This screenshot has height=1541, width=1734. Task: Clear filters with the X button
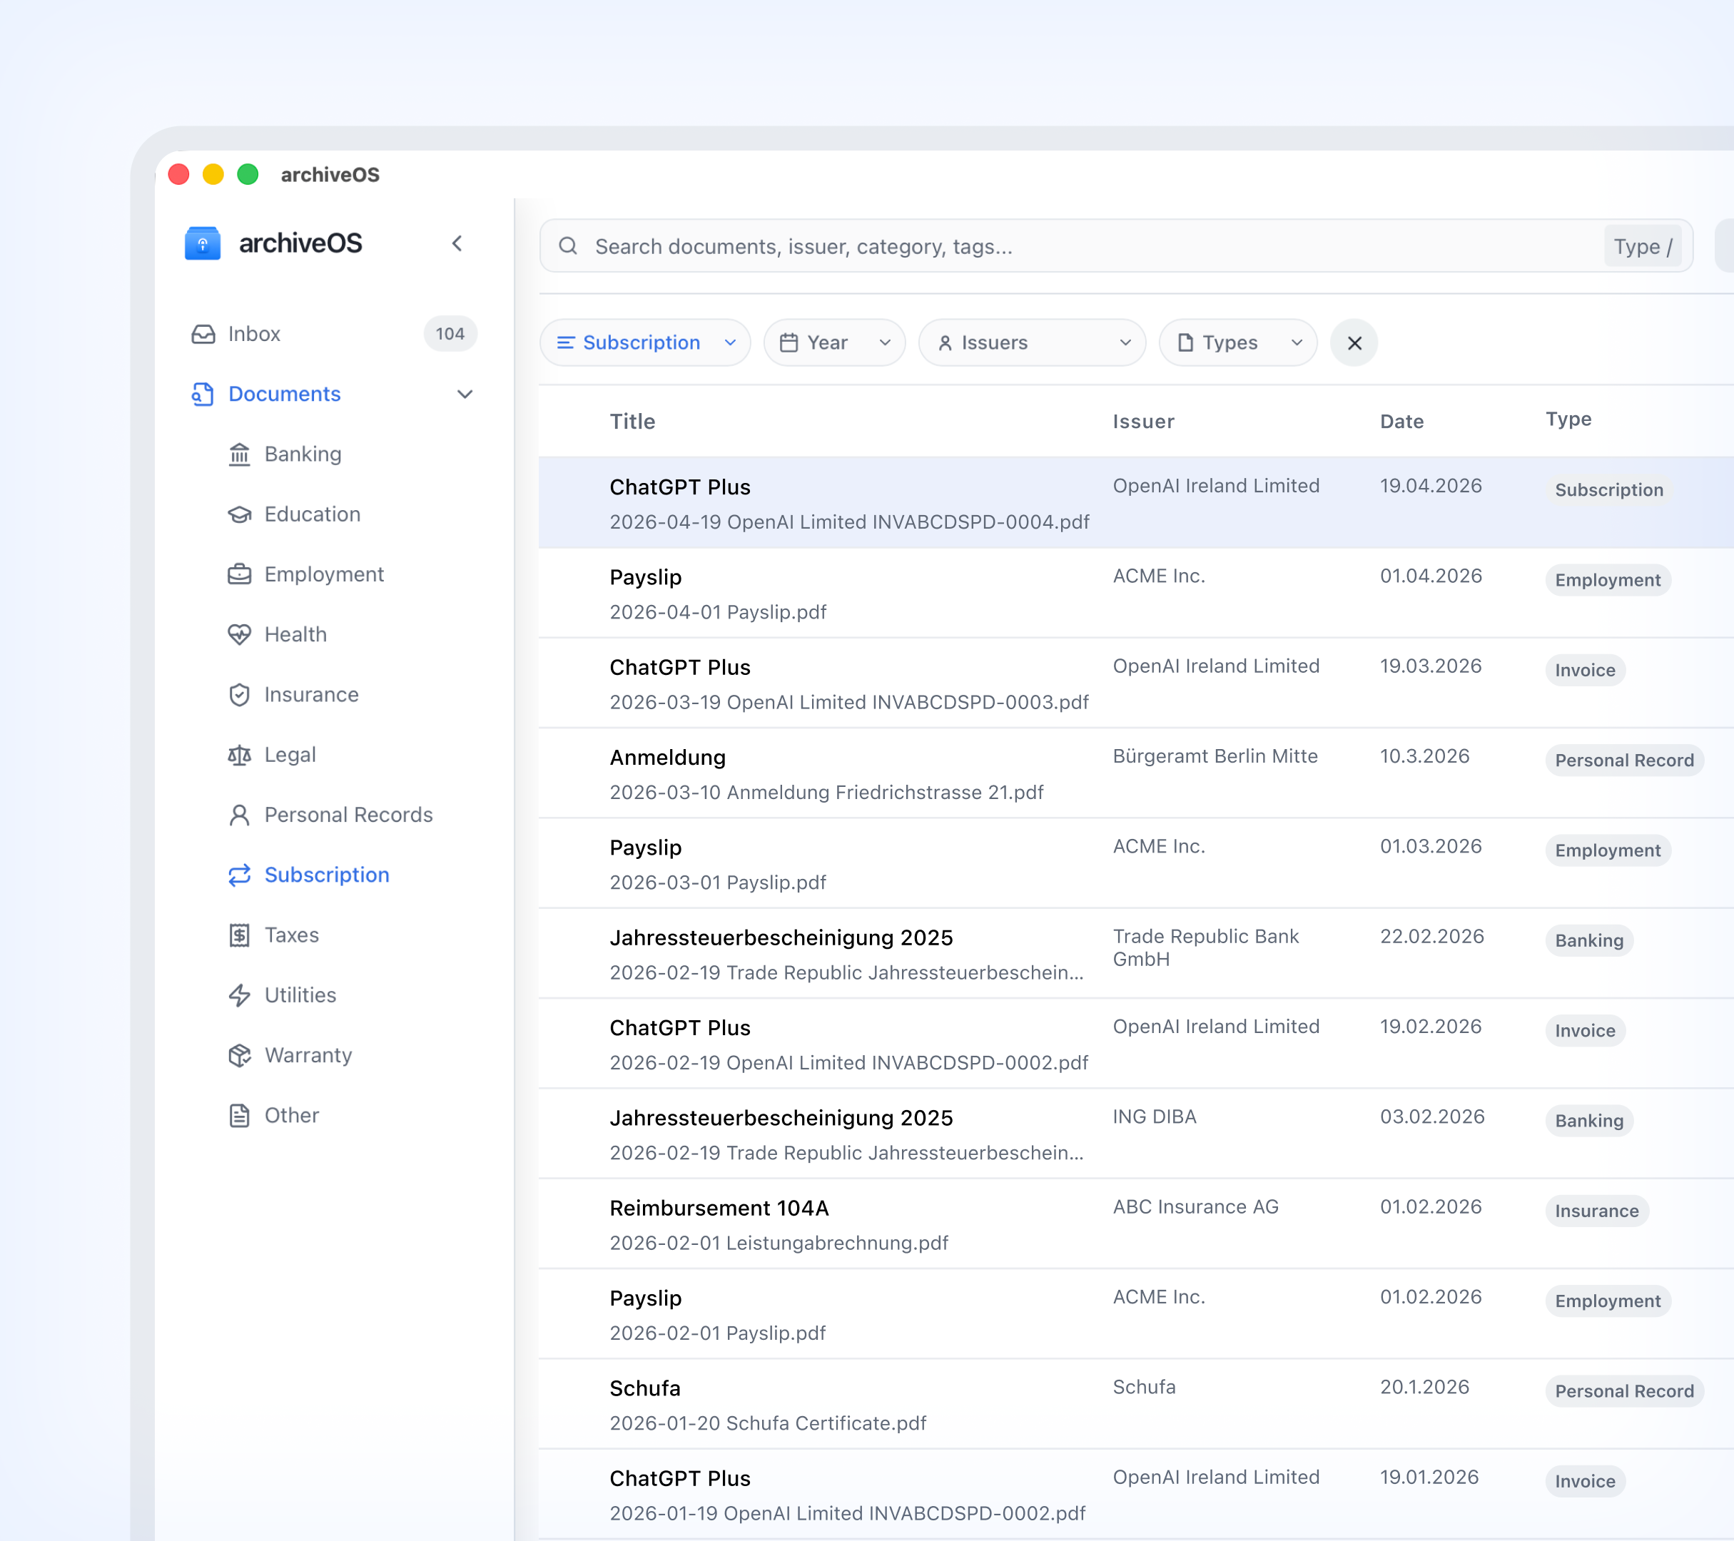tap(1354, 342)
